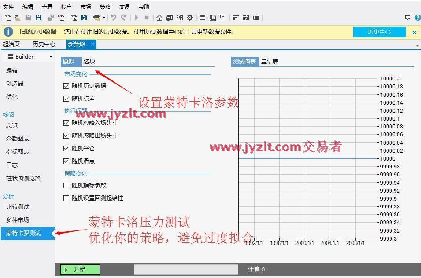
Task: Click the blue info icon in yellow banner
Action: [8, 32]
